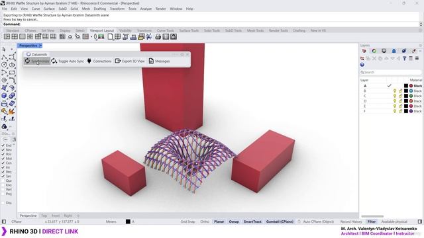Enable Knot object snap checkbox

pyautogui.click(x=3, y=185)
